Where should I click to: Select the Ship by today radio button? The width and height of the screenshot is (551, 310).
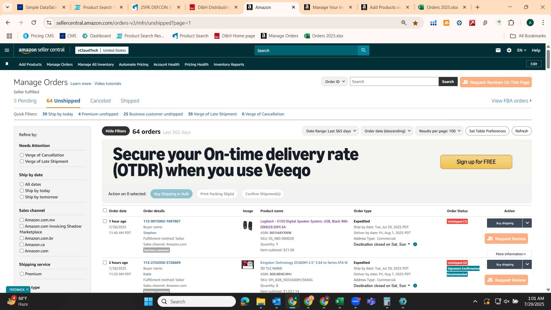pyautogui.click(x=22, y=191)
